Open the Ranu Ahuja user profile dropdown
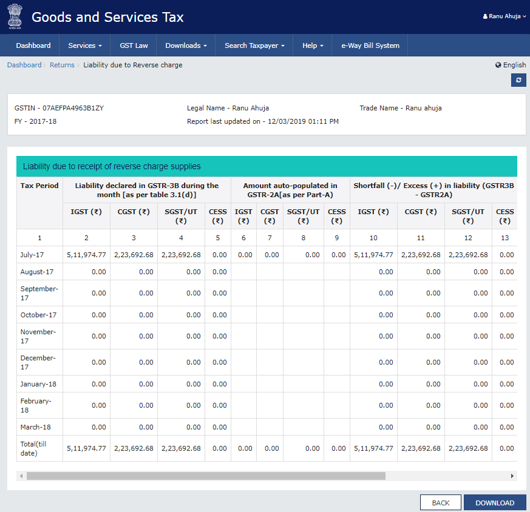 [505, 16]
